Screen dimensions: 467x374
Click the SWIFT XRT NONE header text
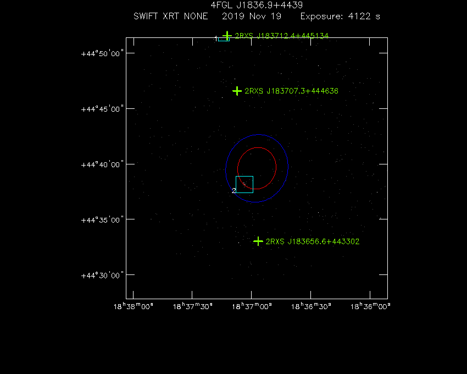(x=171, y=16)
